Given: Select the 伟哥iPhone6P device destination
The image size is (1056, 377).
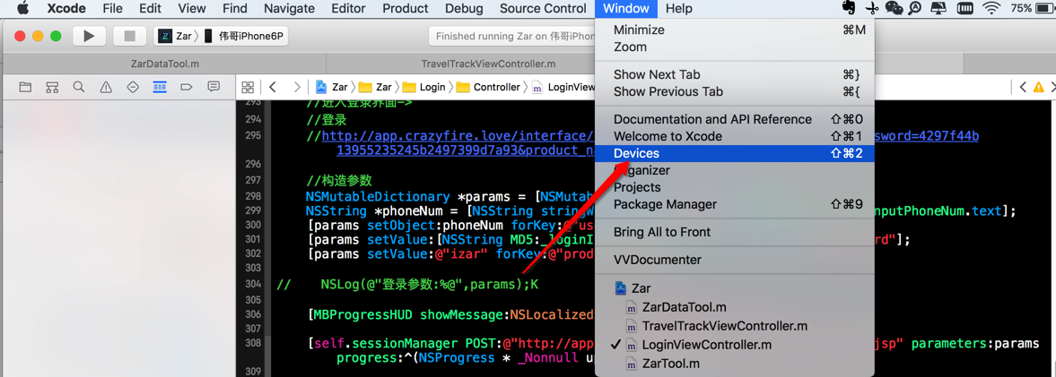Looking at the screenshot, I should (244, 37).
